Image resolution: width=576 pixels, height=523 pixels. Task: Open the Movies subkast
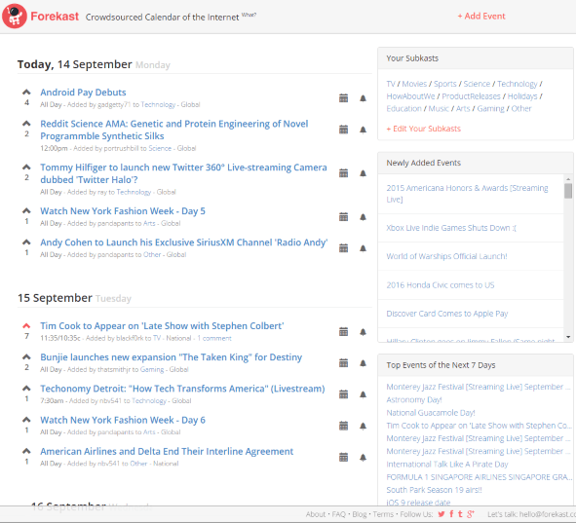(x=414, y=84)
